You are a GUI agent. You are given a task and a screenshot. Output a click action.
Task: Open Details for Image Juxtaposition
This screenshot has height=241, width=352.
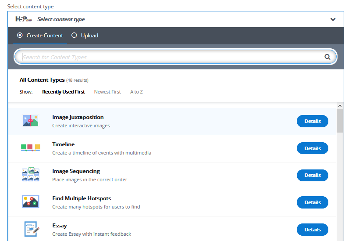(x=312, y=121)
